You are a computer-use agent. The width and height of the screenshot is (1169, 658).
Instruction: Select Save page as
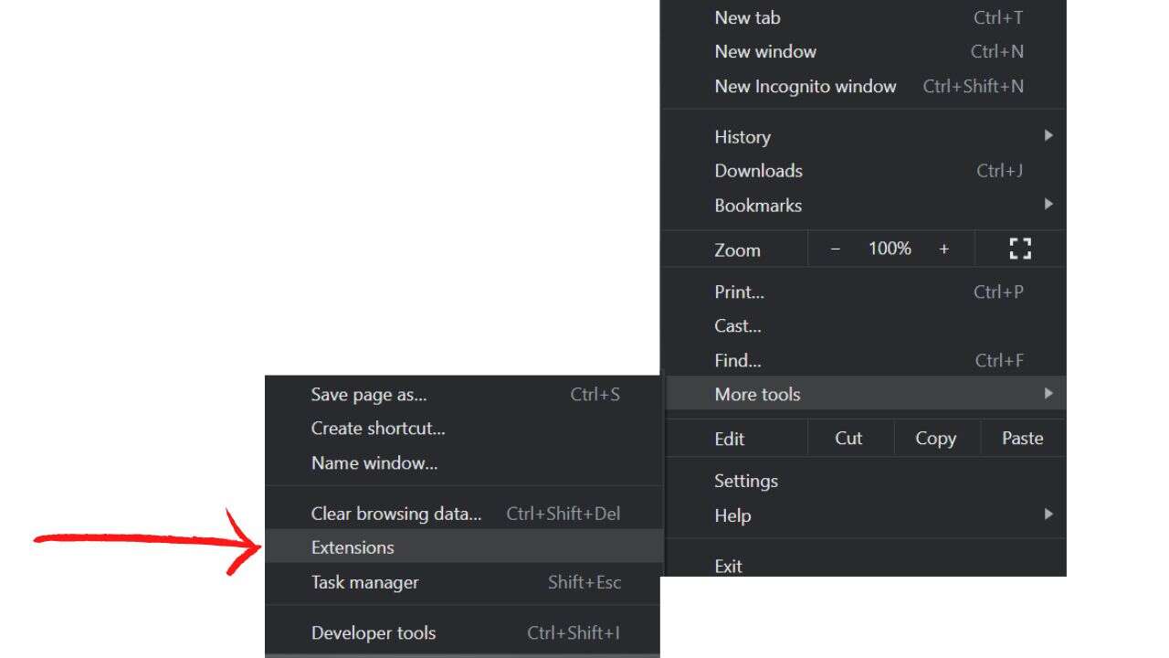pos(368,394)
